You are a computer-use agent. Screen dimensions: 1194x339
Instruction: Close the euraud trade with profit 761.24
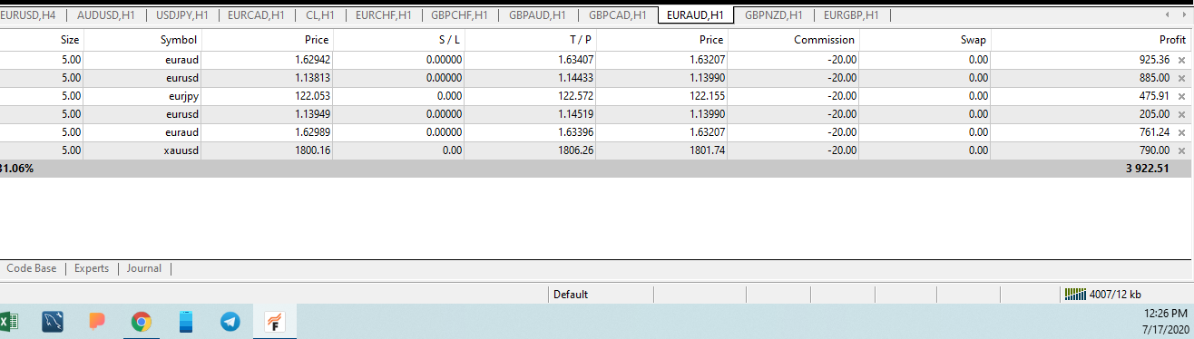point(1181,132)
